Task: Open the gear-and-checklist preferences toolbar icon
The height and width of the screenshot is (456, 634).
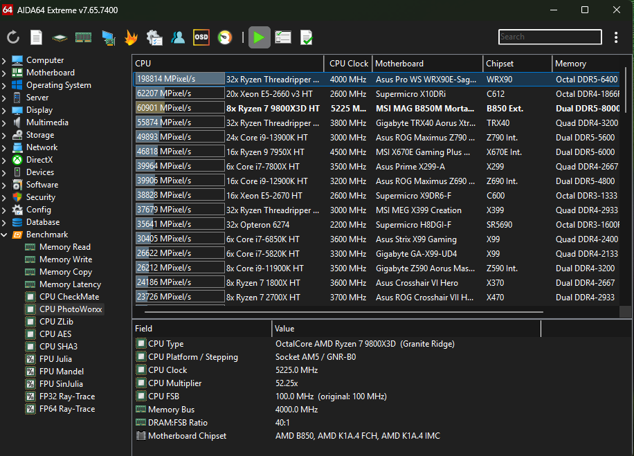Action: click(154, 37)
